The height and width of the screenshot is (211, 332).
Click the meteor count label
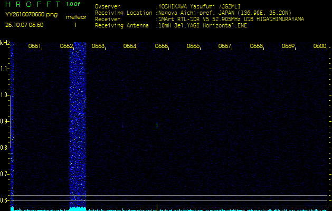[x=76, y=17]
